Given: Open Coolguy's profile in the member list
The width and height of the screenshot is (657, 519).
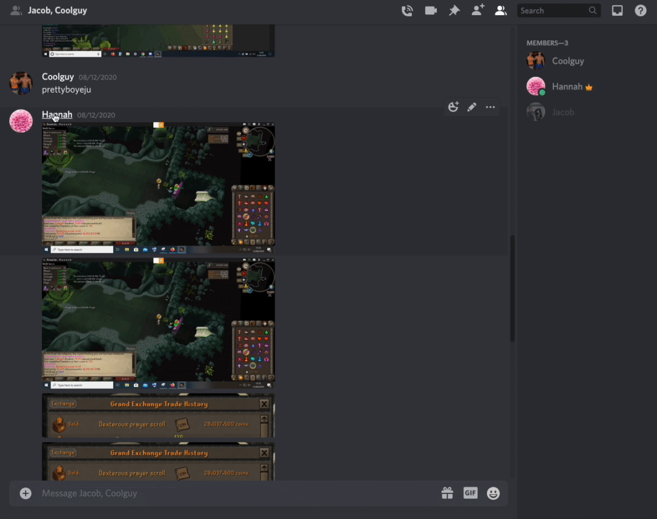Looking at the screenshot, I should coord(585,61).
